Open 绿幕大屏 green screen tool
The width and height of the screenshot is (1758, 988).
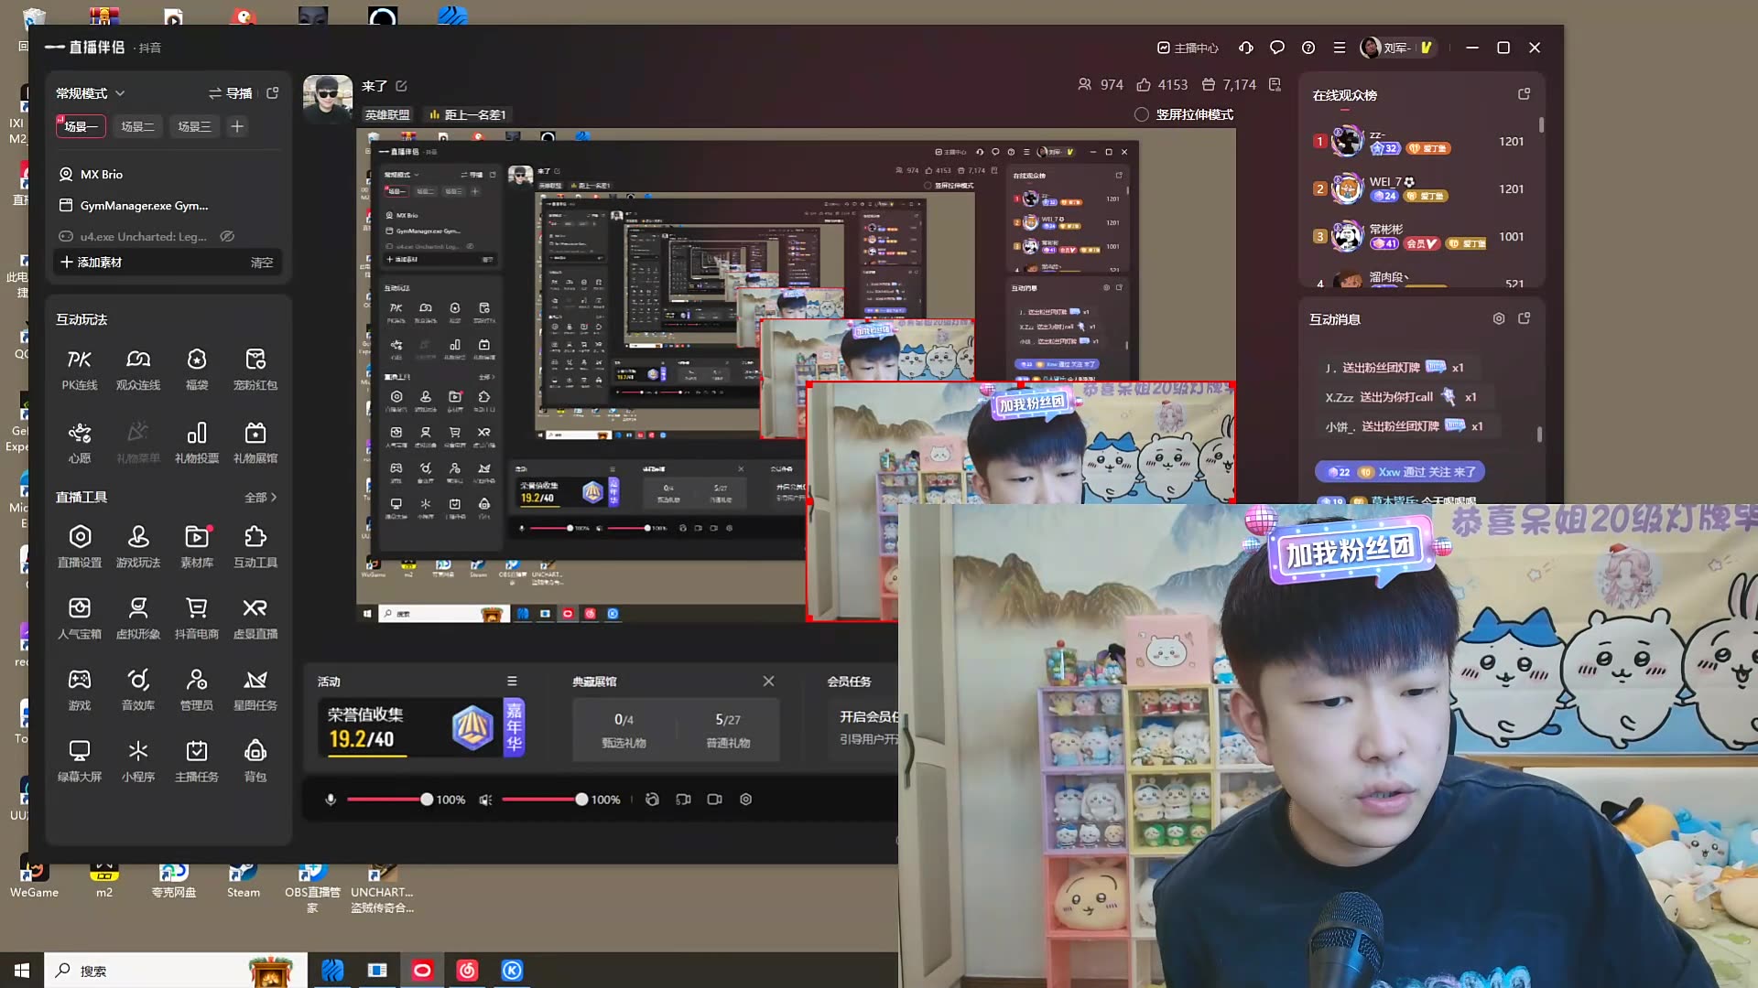click(80, 760)
